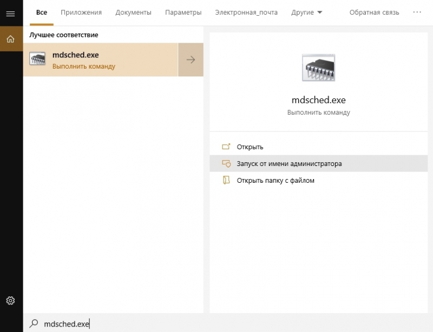
Task: Select the mdsched.exe best match result
Action: point(101,59)
